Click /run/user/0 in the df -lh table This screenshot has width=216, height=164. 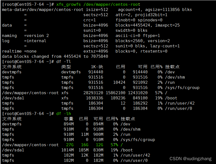[x=134, y=160]
